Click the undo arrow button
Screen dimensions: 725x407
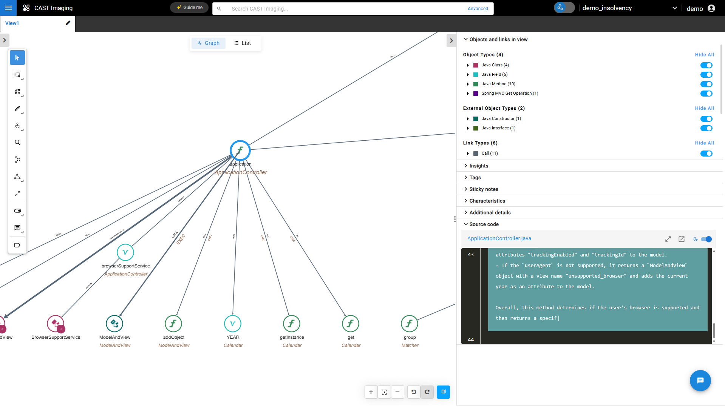coord(414,392)
